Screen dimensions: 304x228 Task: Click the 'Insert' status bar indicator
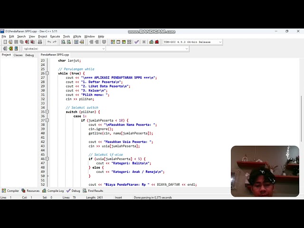click(118, 198)
